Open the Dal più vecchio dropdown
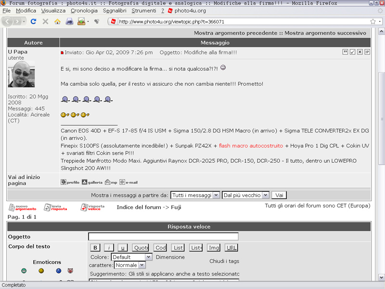The image size is (385, 289). coord(245,195)
